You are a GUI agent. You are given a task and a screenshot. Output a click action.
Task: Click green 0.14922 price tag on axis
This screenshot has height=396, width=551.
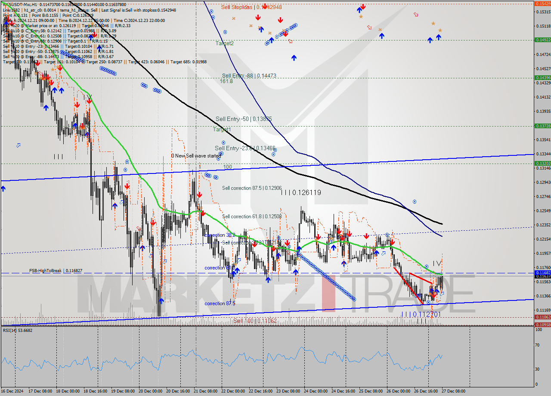[x=542, y=40]
